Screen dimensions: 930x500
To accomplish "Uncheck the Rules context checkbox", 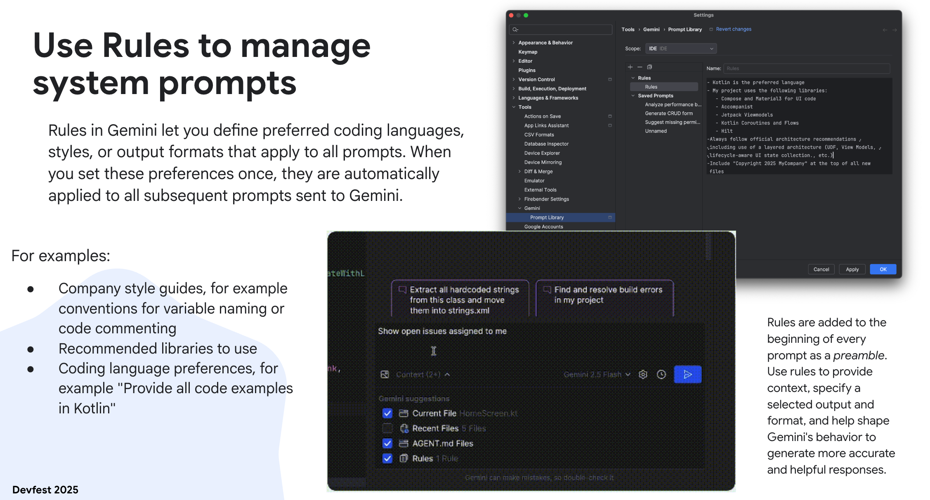I will point(387,458).
